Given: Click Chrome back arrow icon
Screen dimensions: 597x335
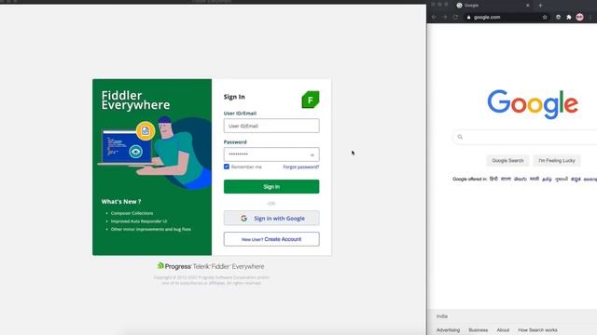Looking at the screenshot, I should [x=434, y=17].
